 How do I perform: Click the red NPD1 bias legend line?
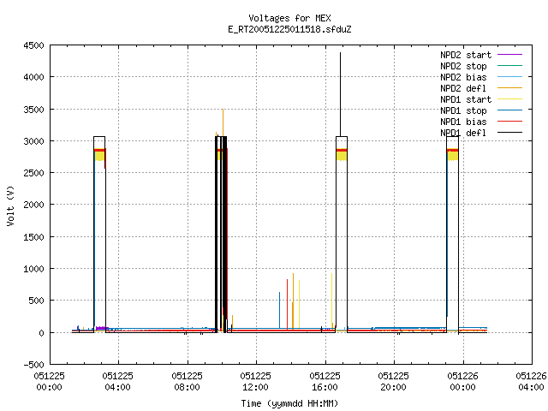[509, 122]
